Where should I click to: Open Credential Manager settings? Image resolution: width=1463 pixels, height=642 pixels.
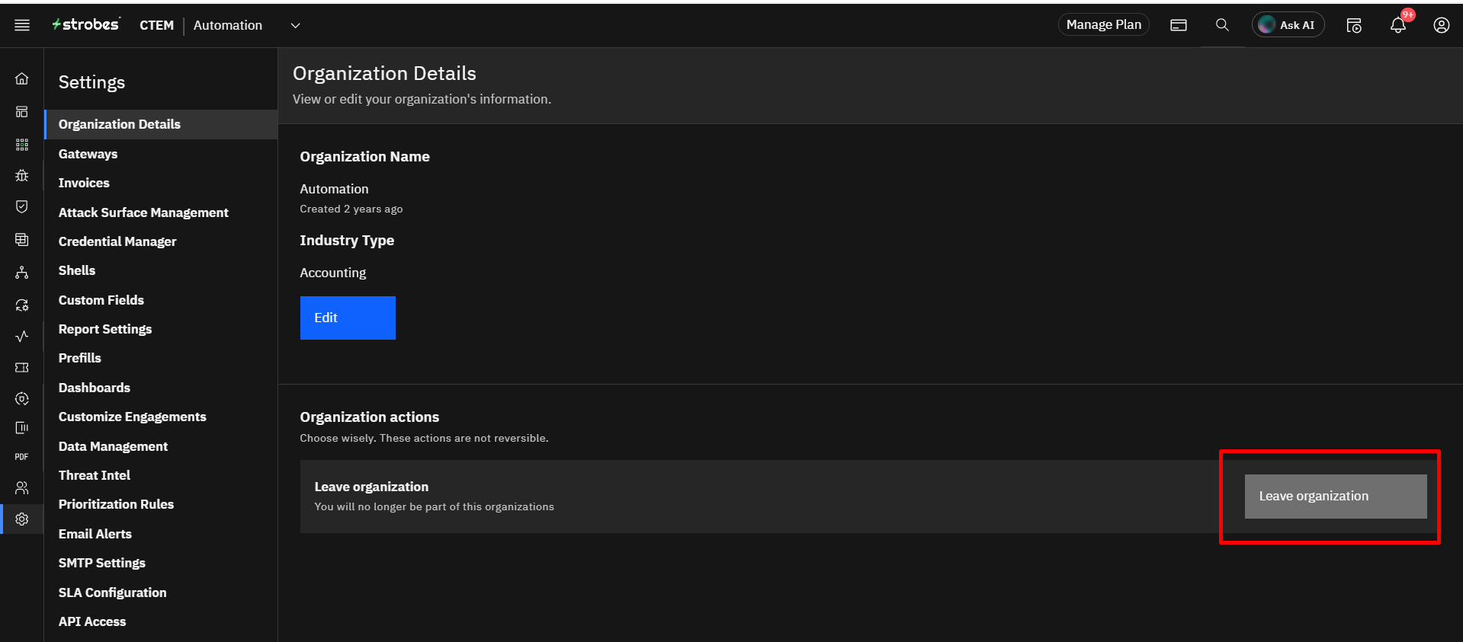point(117,241)
